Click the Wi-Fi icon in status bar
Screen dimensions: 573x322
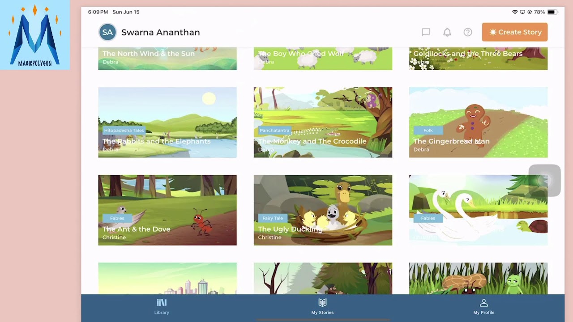coord(515,12)
